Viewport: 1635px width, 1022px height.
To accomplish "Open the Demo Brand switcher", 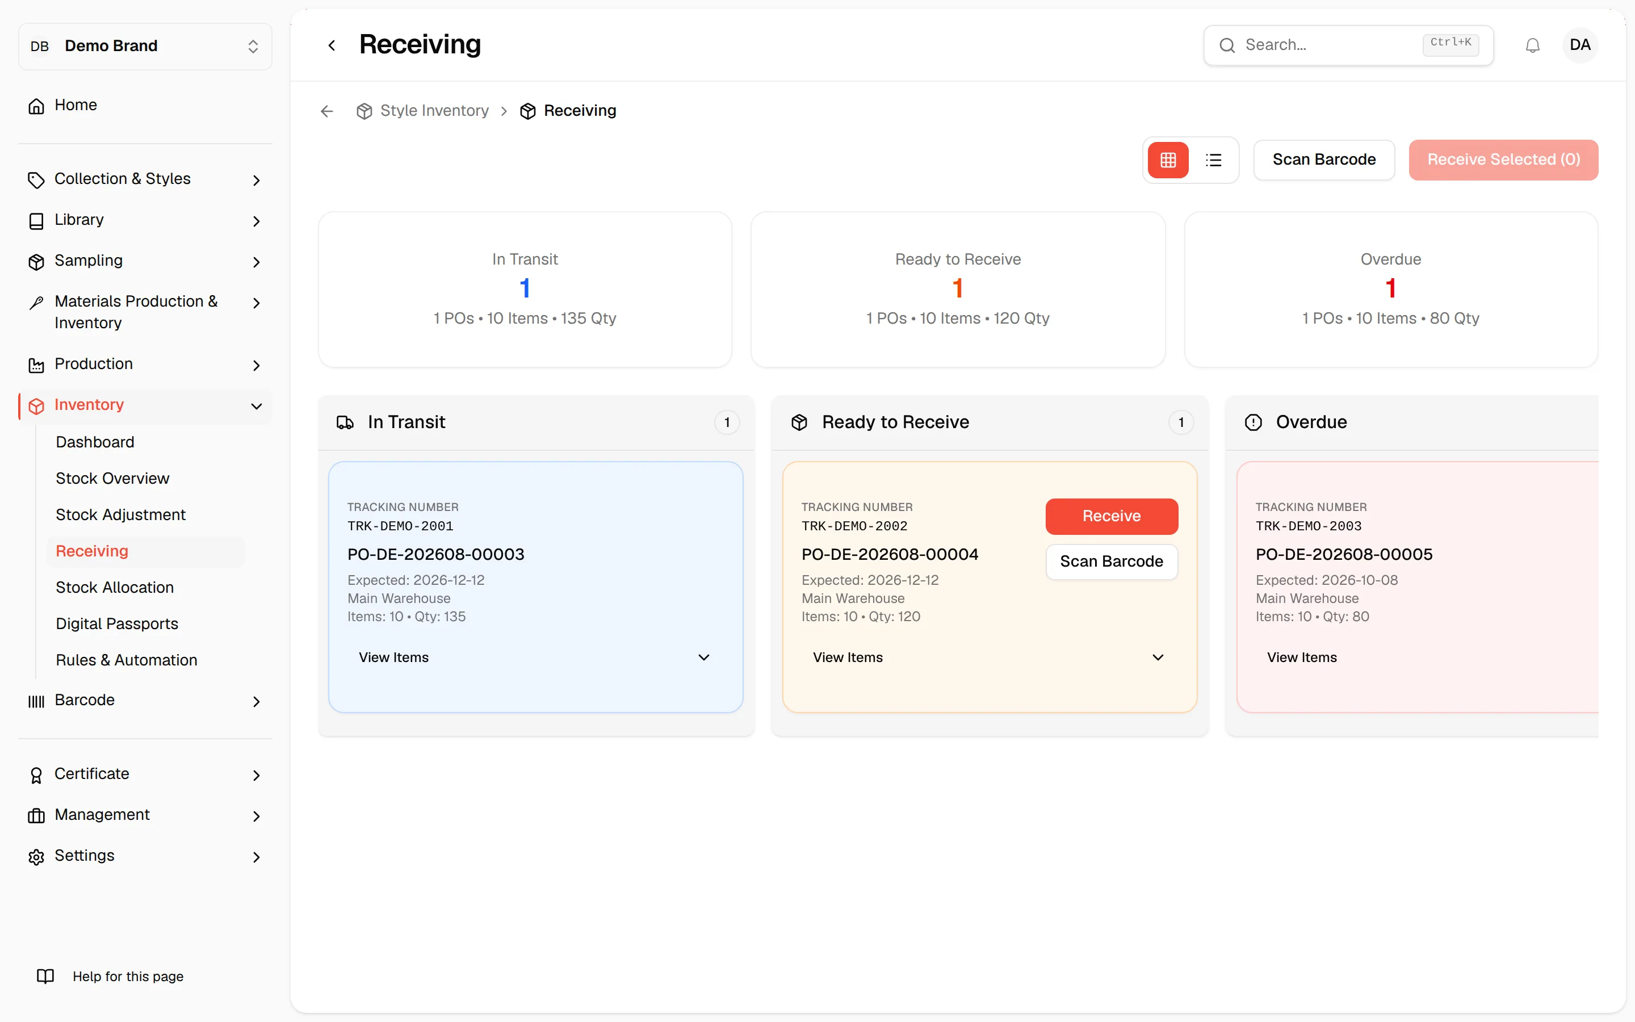I will coord(145,46).
